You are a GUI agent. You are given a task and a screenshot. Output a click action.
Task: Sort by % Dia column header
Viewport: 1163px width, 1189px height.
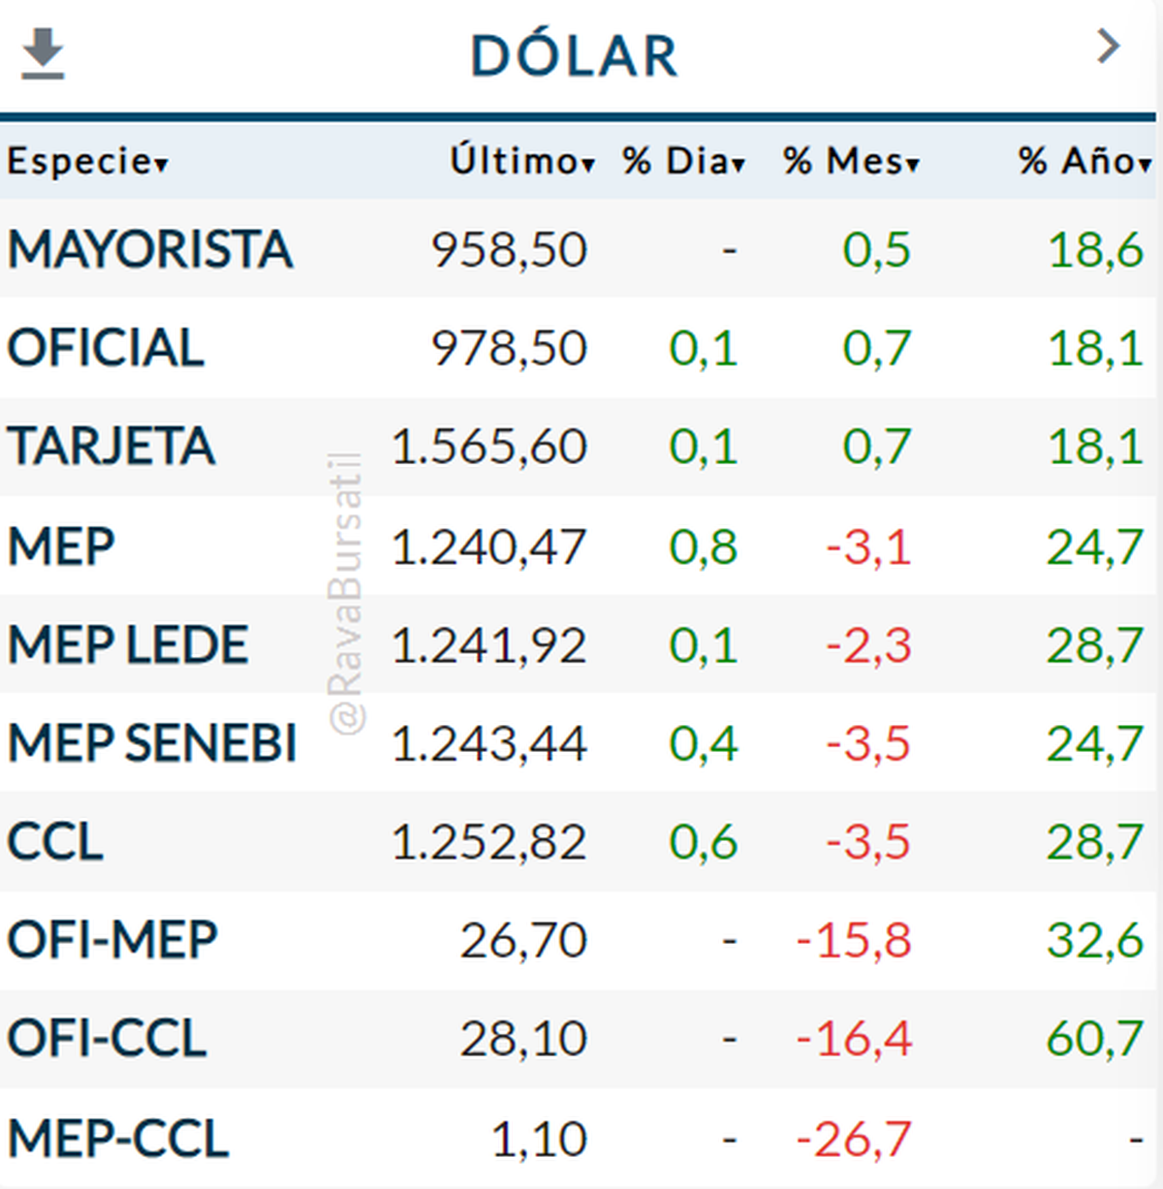point(683,161)
